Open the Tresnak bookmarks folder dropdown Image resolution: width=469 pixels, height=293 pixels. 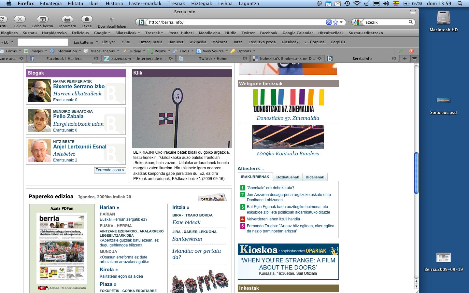click(x=154, y=33)
